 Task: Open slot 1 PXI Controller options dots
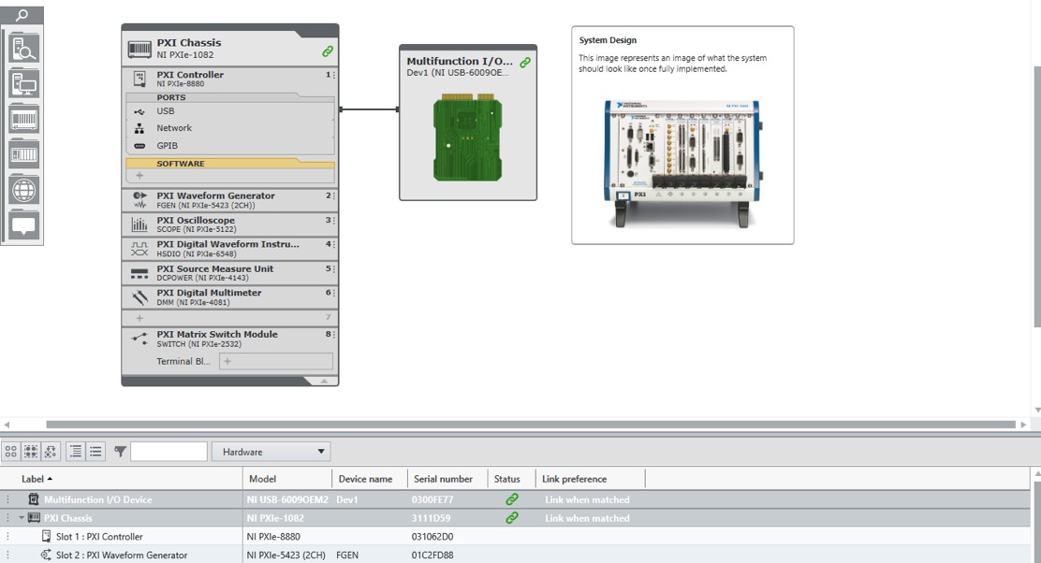coord(333,76)
